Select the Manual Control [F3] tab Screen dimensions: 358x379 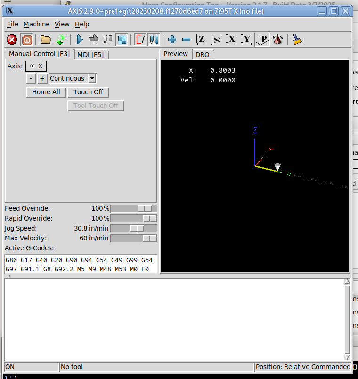pyautogui.click(x=40, y=54)
